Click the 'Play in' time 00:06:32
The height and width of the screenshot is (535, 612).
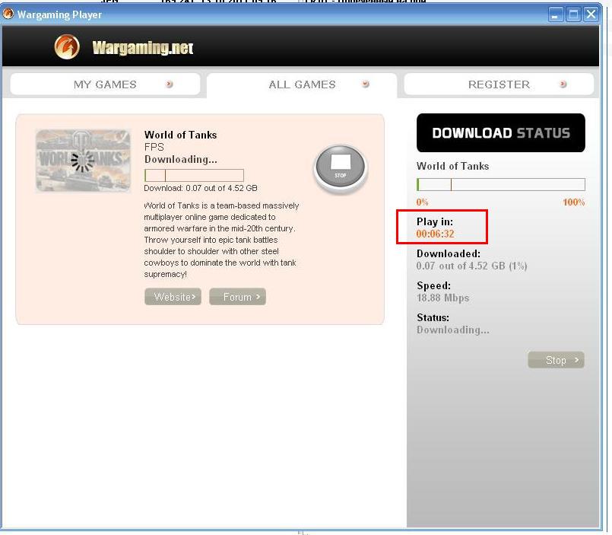tap(435, 234)
